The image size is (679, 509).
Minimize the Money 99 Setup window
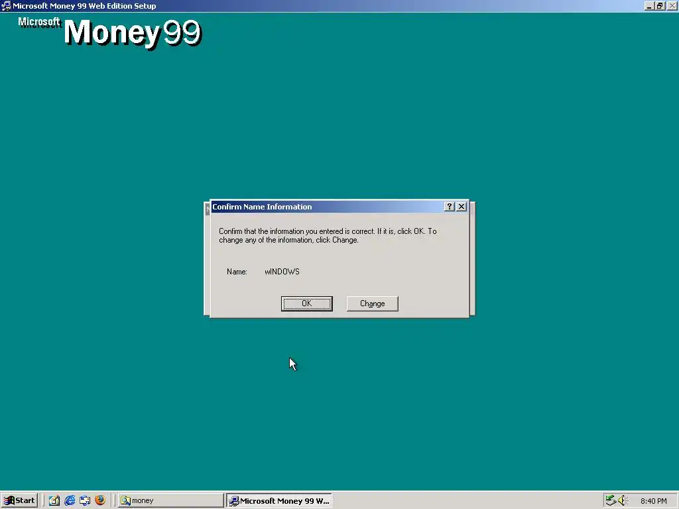[648, 6]
